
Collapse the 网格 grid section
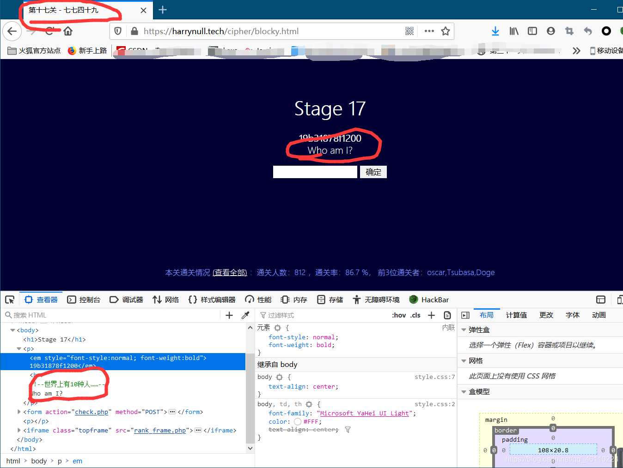pos(464,361)
